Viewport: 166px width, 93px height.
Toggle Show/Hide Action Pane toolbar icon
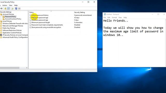tap(19, 9)
